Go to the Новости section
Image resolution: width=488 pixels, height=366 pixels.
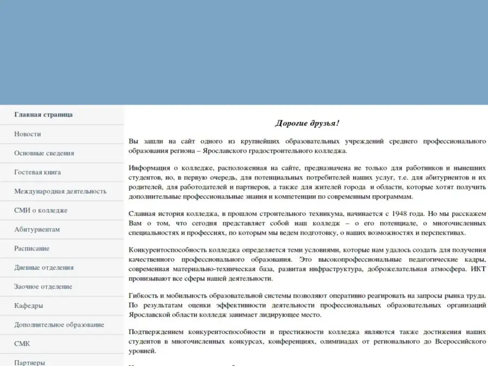click(28, 134)
